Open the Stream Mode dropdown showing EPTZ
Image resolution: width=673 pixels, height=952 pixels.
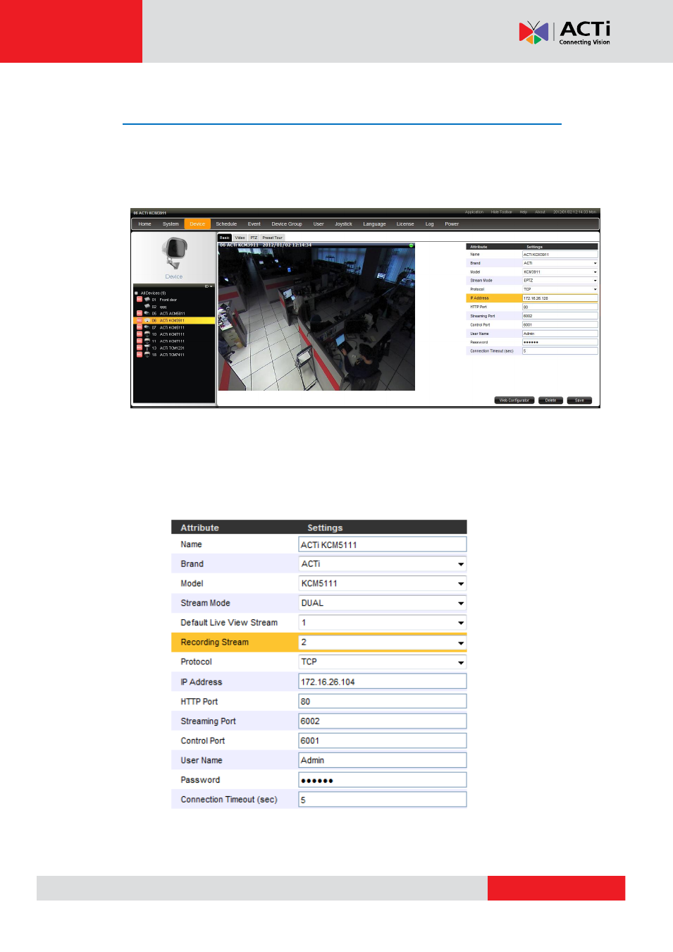click(x=560, y=281)
